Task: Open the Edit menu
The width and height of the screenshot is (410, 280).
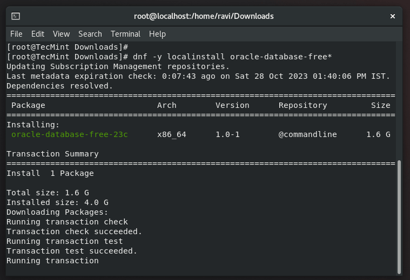Action: (x=38, y=34)
